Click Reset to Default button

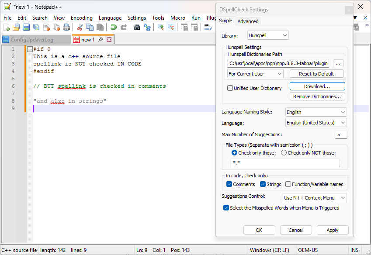(316, 74)
